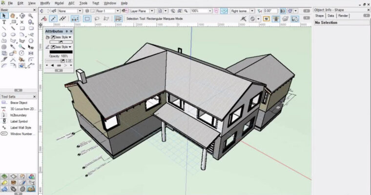Open the Model menu
The image size is (371, 195).
pos(59,3)
